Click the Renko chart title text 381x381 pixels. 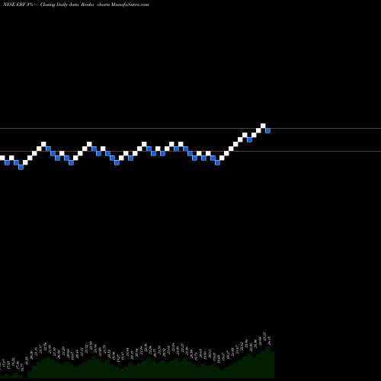pos(76,5)
